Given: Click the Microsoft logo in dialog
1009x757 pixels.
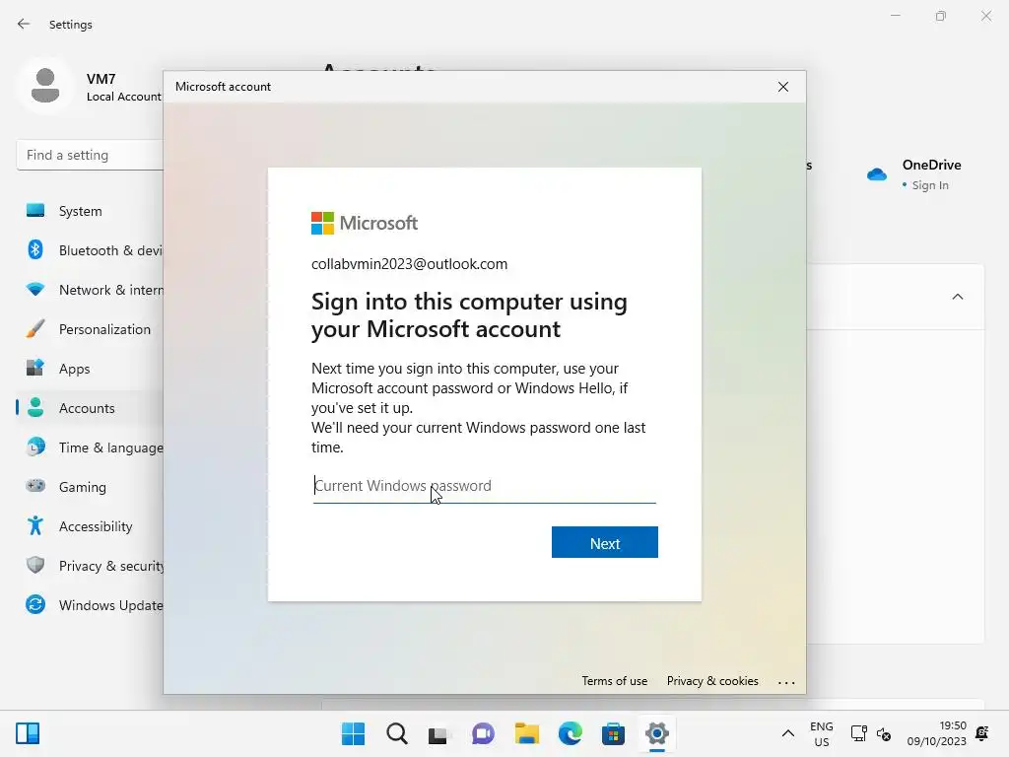Looking at the screenshot, I should point(365,224).
